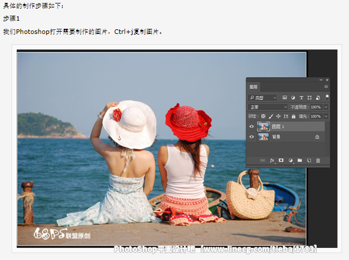
Task: Click the Ctrl+j instruction sentence
Action: click(x=83, y=32)
